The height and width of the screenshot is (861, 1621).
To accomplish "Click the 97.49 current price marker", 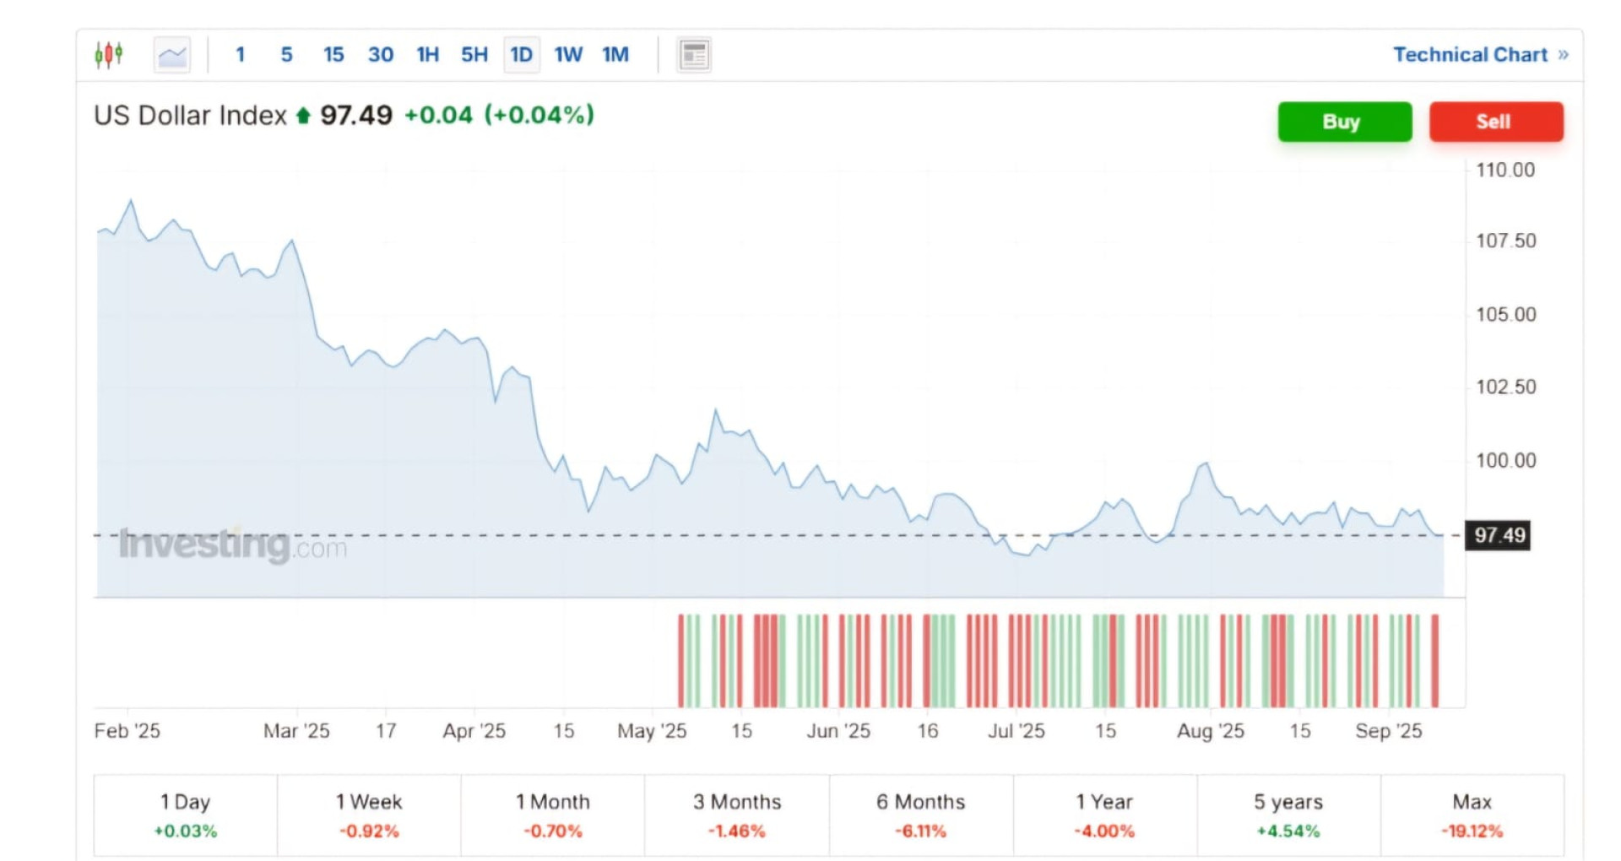I will 1499,535.
